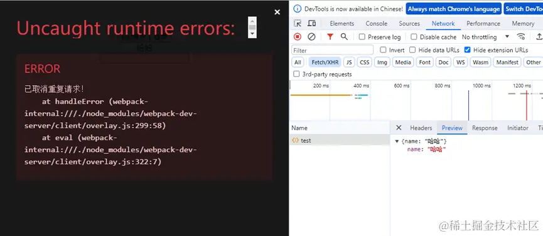Viewport: 543px width, 236px height.
Task: Click Always match Chrome's language
Action: pyautogui.click(x=454, y=9)
